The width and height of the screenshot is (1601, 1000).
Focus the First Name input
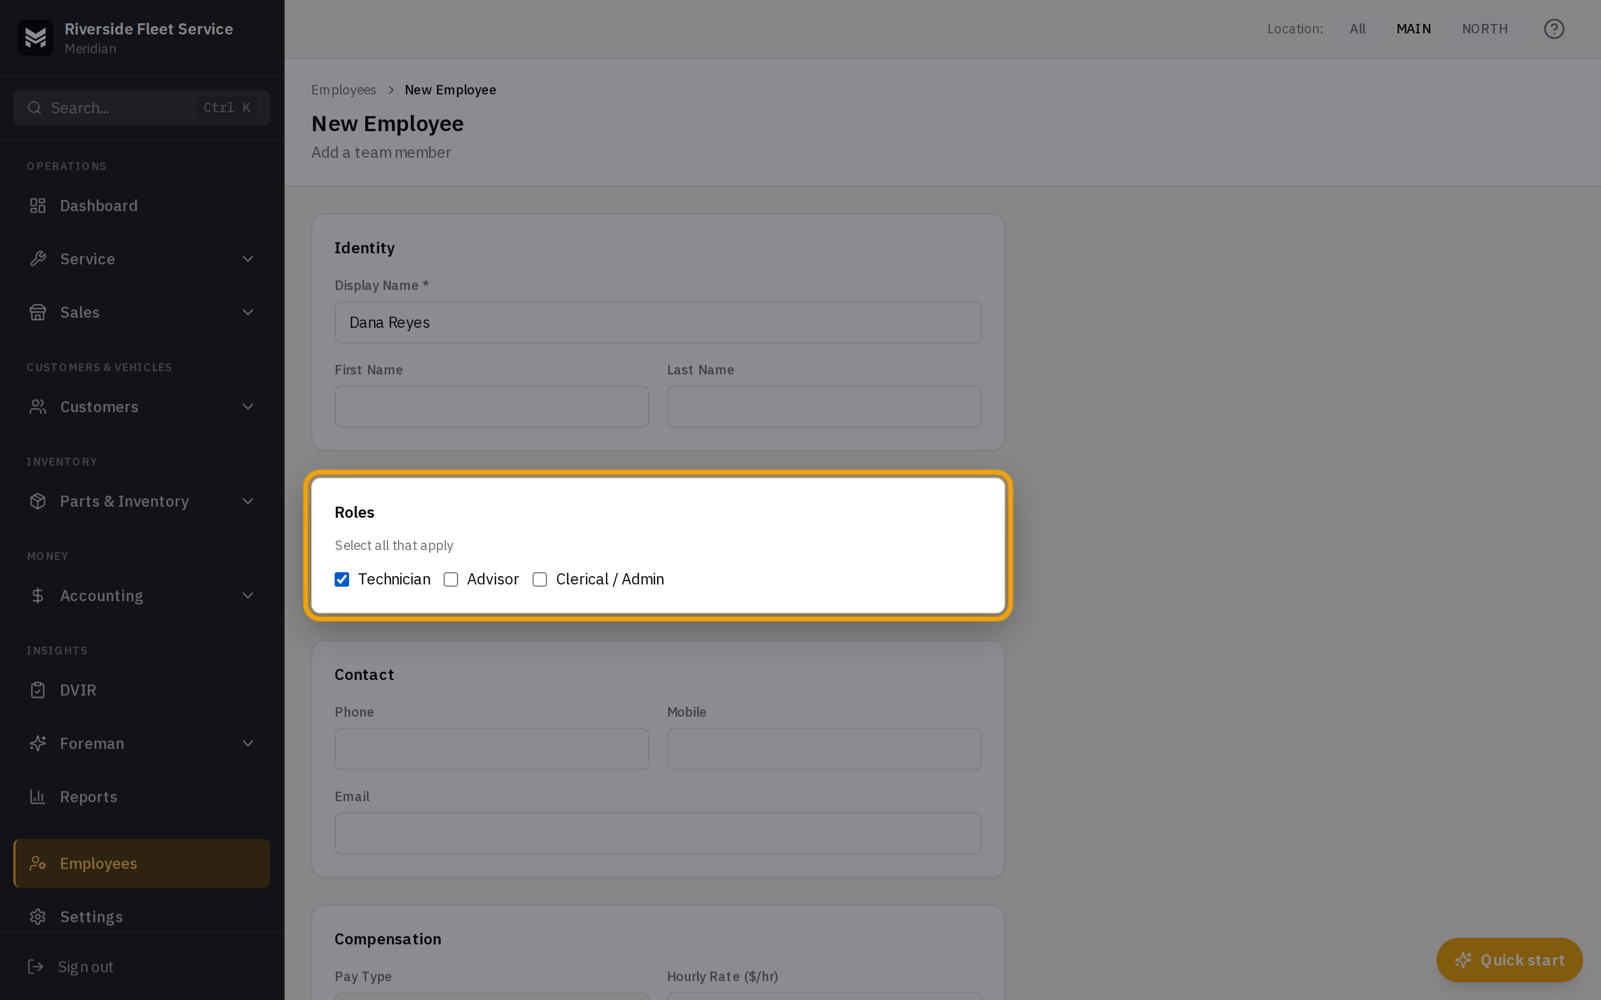(491, 407)
